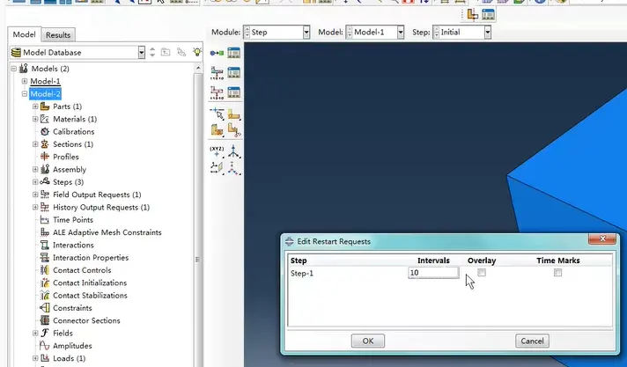
Task: Open the Module dropdown showing Step
Action: point(277,33)
